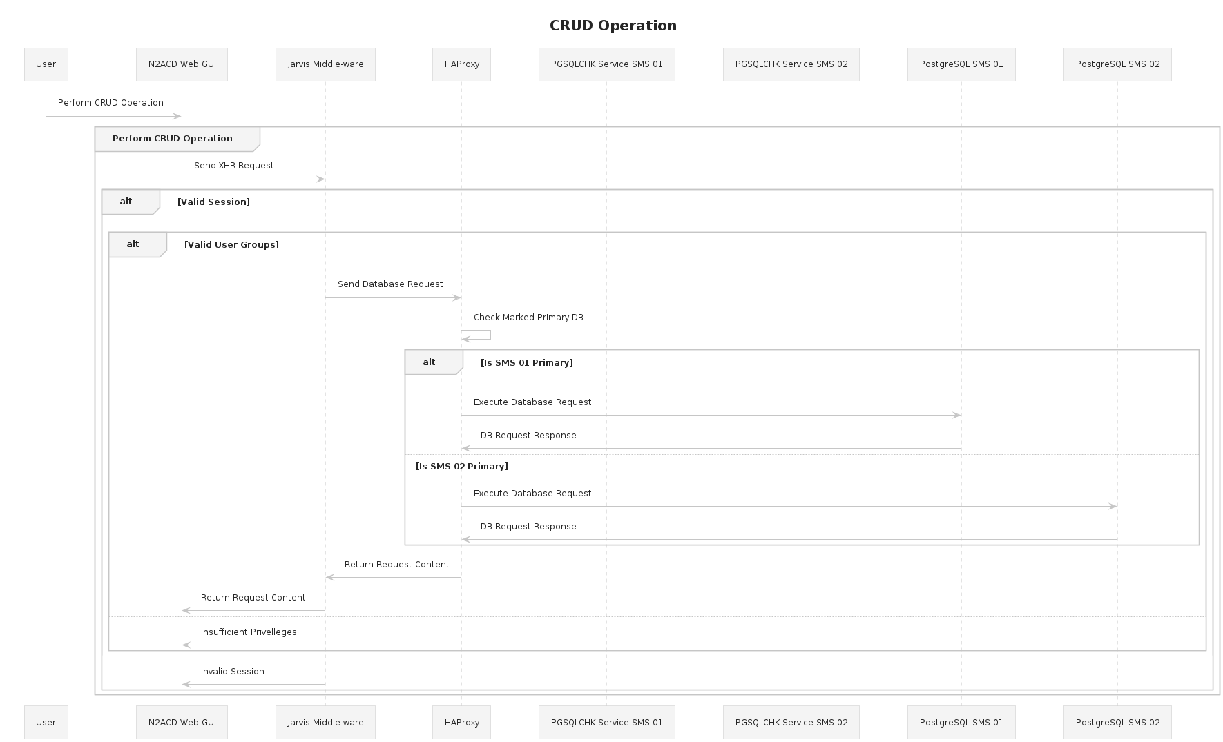Click the top Jarvis Middle-ware participant box
Viewport: 1223px width, 742px height.
pyautogui.click(x=325, y=64)
